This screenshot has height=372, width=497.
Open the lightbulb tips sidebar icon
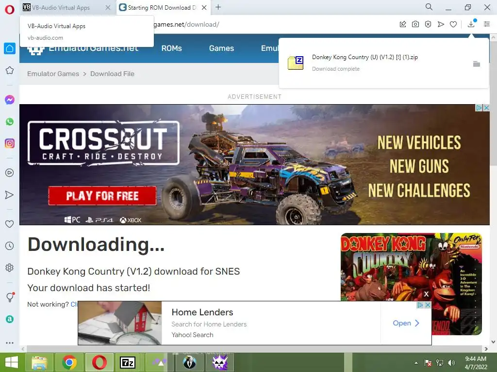click(x=10, y=297)
